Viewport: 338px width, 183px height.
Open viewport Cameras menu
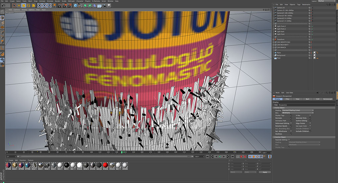[x=17, y=10]
